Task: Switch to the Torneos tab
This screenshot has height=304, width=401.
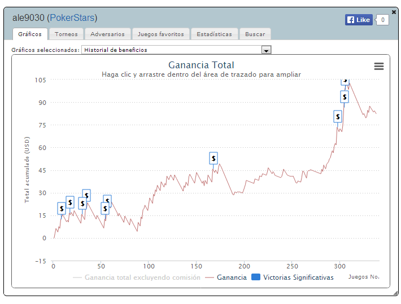Action: [66, 34]
